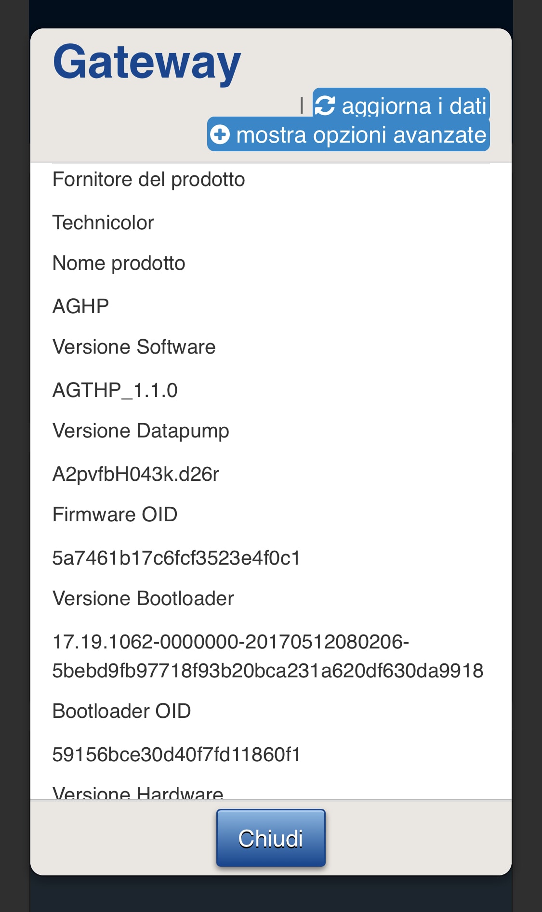
Task: Click the 'Firmware OID' label
Action: (x=115, y=515)
